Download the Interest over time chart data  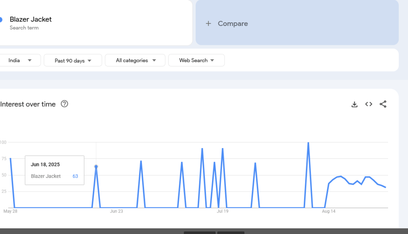point(354,104)
